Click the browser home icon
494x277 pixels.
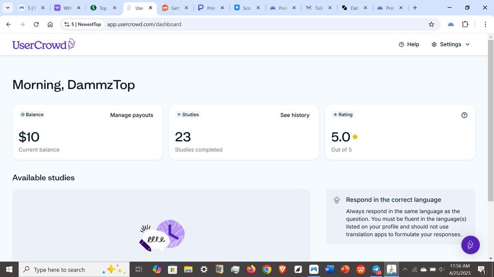[50, 24]
